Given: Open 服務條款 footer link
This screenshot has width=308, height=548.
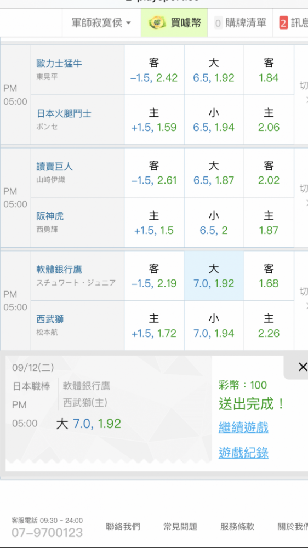Looking at the screenshot, I should tap(237, 526).
